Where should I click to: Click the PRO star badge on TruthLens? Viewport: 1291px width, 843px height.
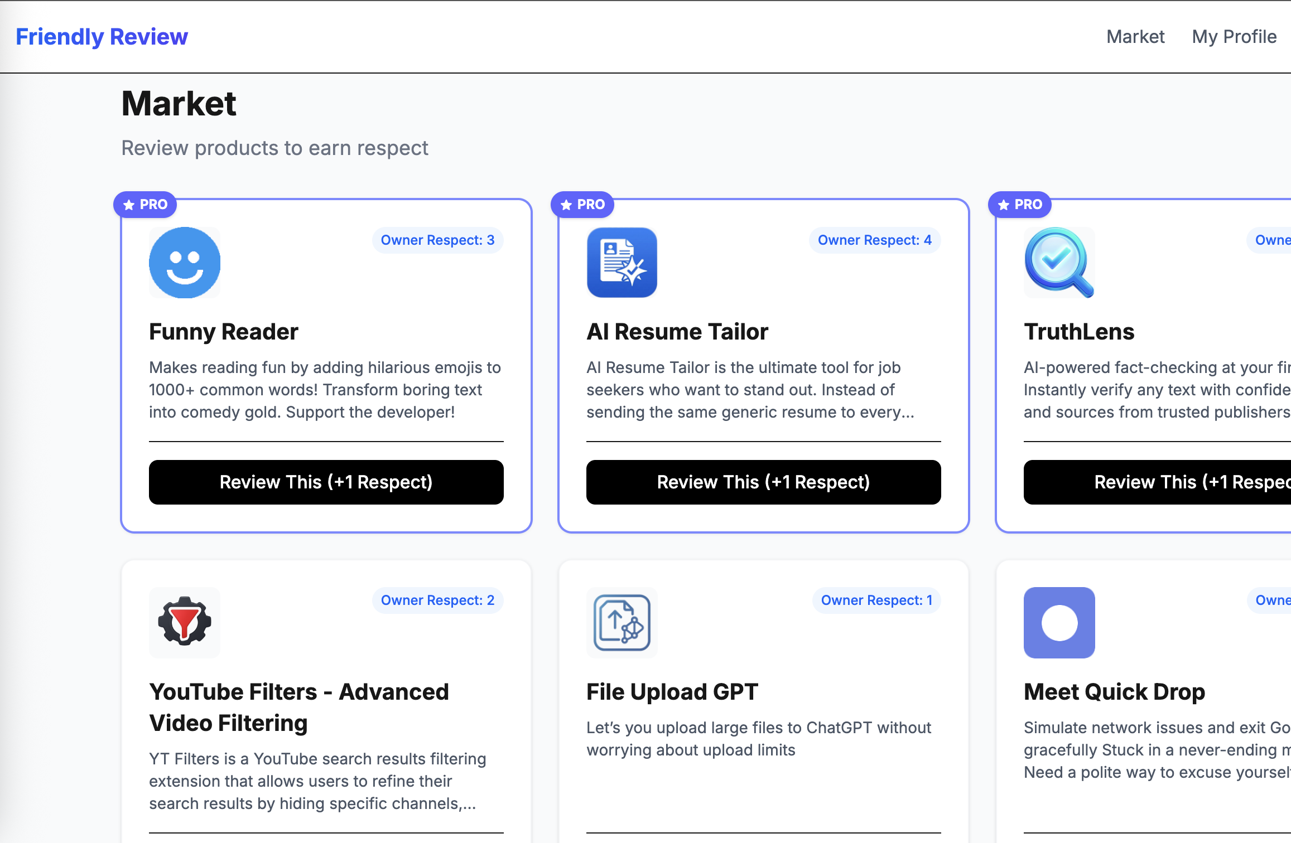click(x=1019, y=205)
